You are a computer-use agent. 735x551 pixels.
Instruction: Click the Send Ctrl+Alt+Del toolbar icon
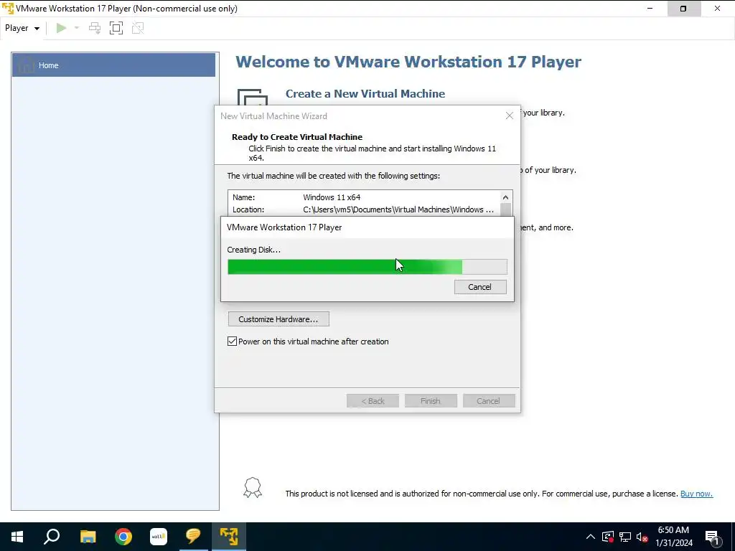click(x=95, y=28)
